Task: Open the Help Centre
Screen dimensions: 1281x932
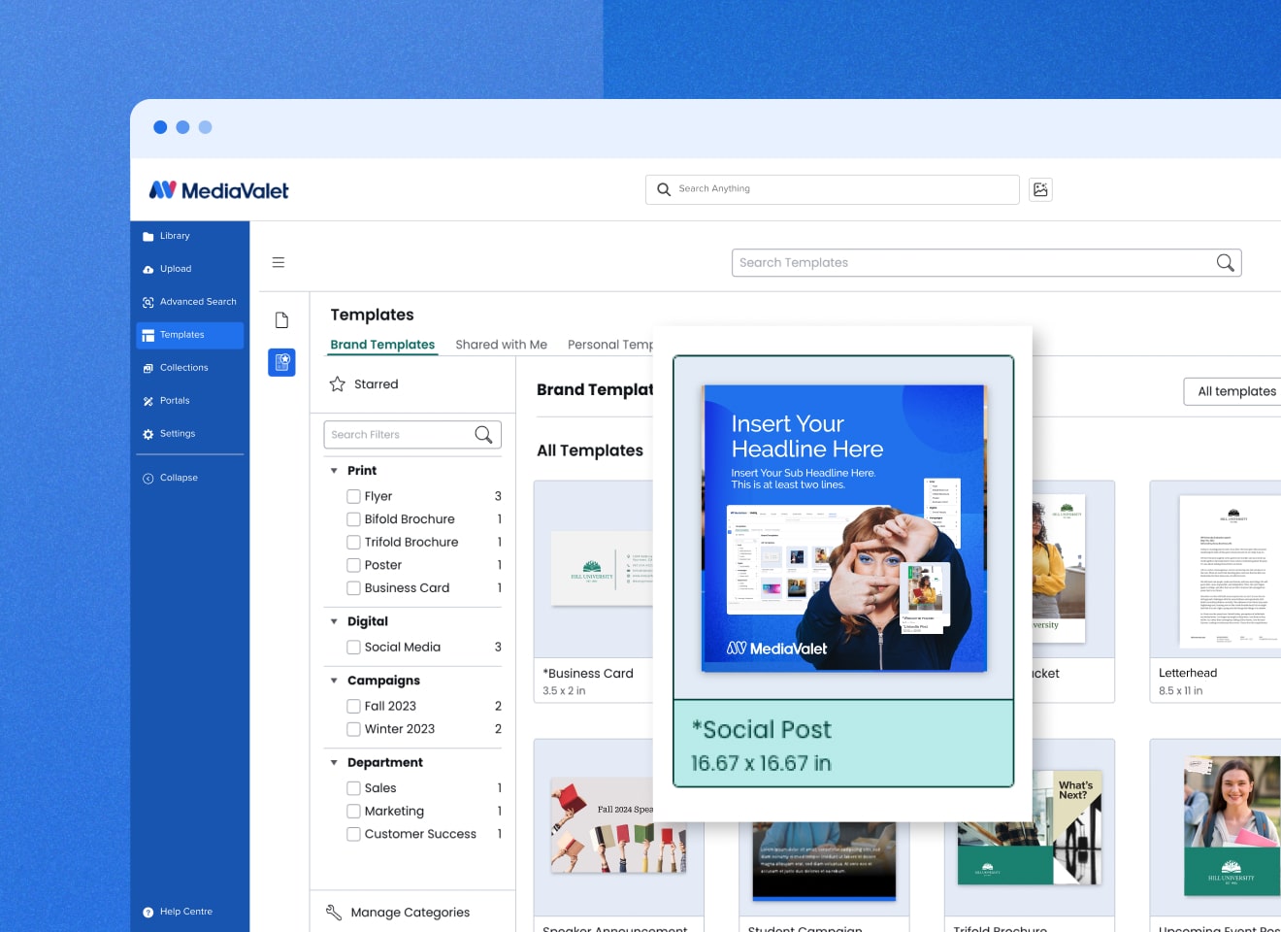Action: (178, 912)
